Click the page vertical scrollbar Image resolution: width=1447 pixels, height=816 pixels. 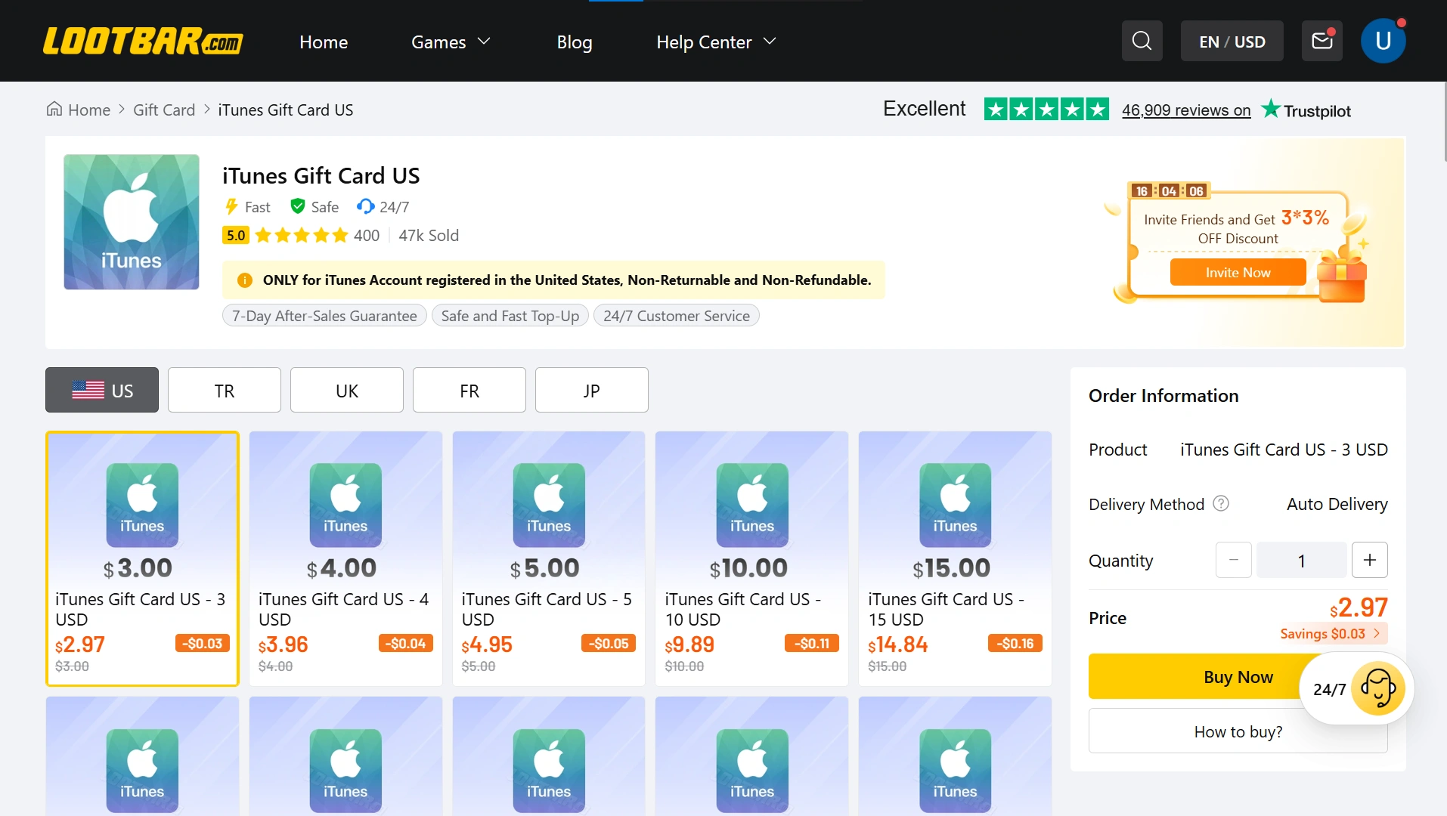(1444, 121)
